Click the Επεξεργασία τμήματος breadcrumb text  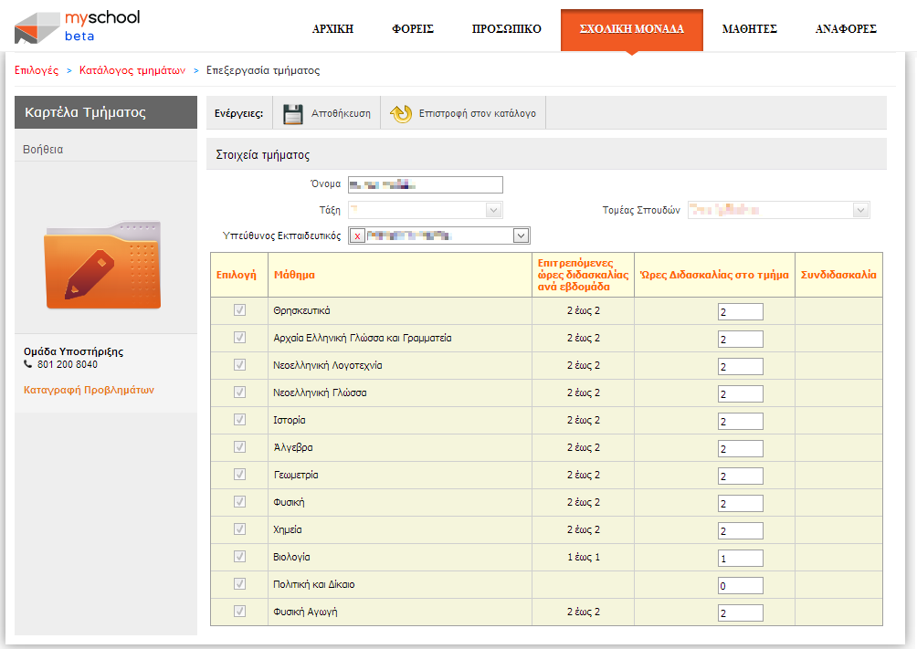(263, 70)
